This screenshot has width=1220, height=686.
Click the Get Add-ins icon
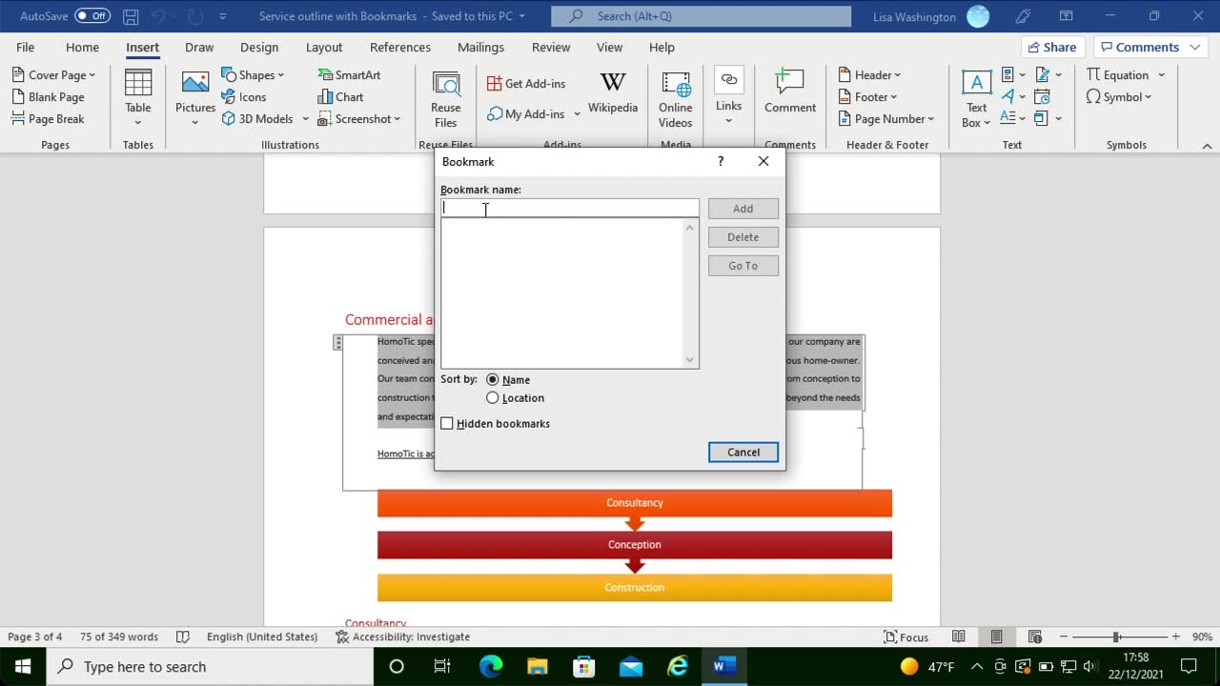526,84
